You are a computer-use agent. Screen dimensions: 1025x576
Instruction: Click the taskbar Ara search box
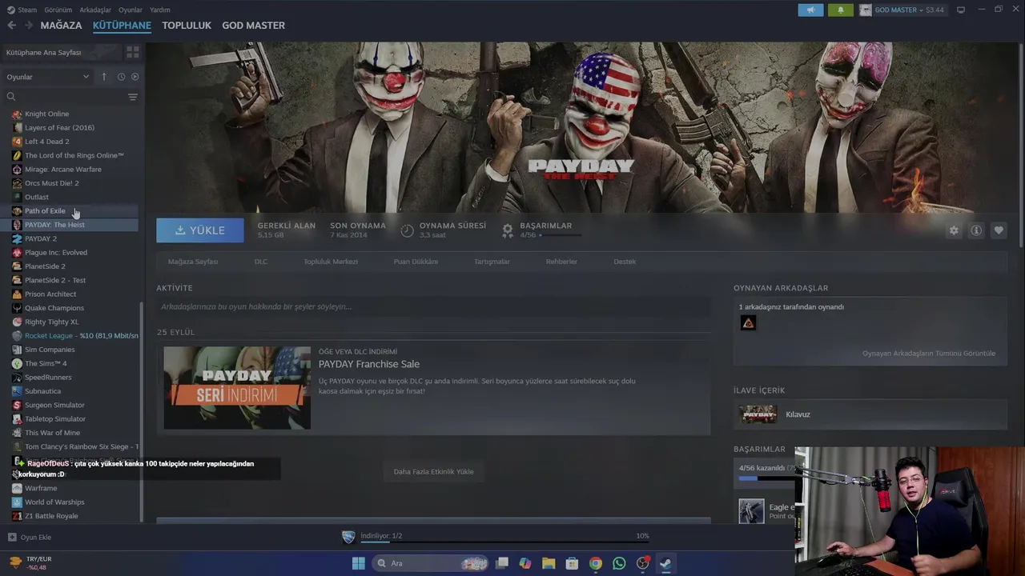(431, 563)
